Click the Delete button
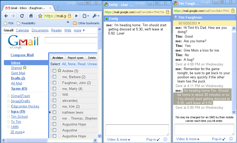 pyautogui.click(x=92, y=58)
